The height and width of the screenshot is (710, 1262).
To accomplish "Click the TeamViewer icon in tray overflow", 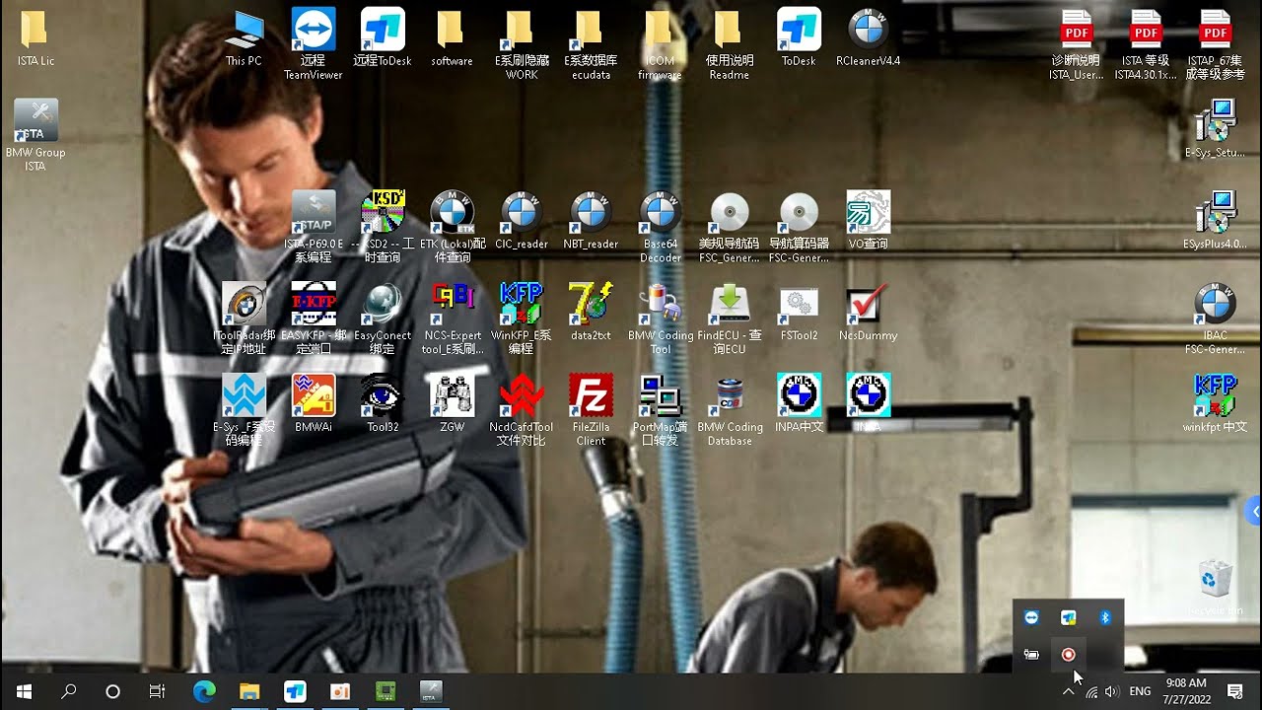I will (1031, 617).
